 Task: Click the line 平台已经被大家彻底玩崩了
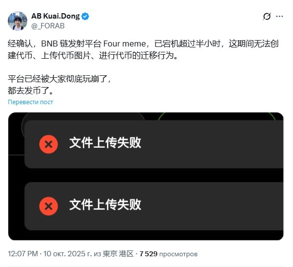click(60, 79)
